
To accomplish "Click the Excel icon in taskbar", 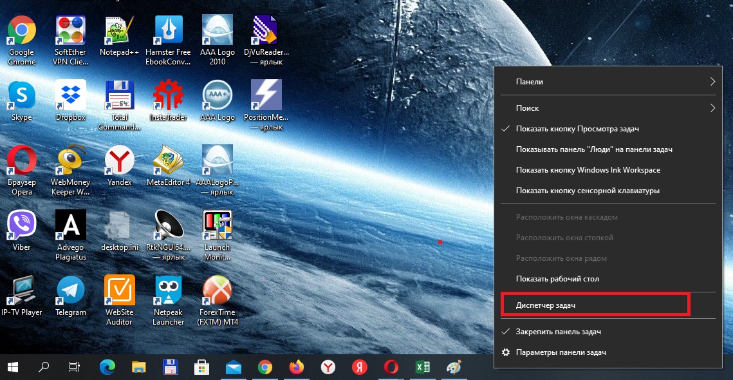I will pos(423,366).
